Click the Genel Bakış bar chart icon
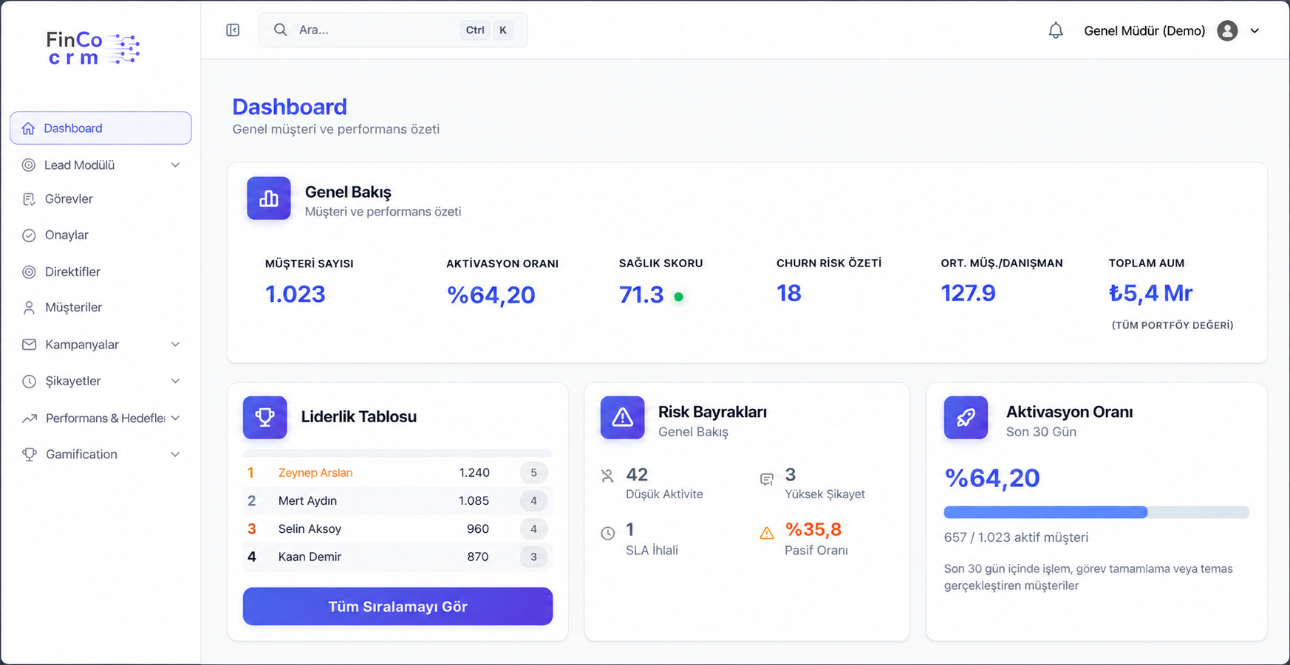 coord(269,198)
